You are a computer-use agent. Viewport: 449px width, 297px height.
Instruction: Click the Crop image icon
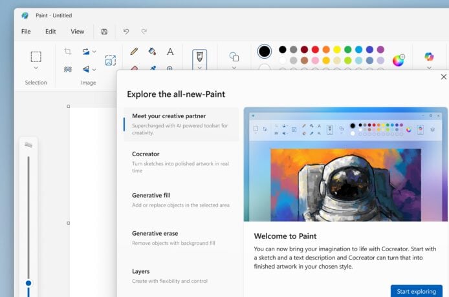(68, 51)
